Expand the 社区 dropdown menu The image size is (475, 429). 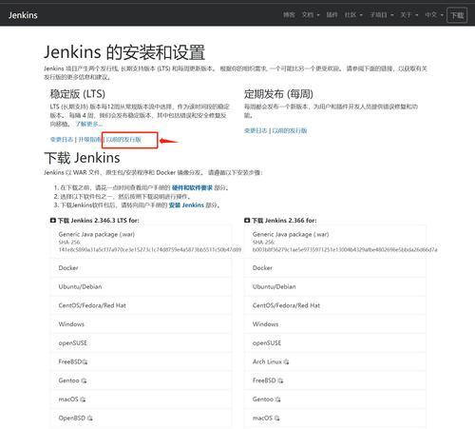point(353,15)
